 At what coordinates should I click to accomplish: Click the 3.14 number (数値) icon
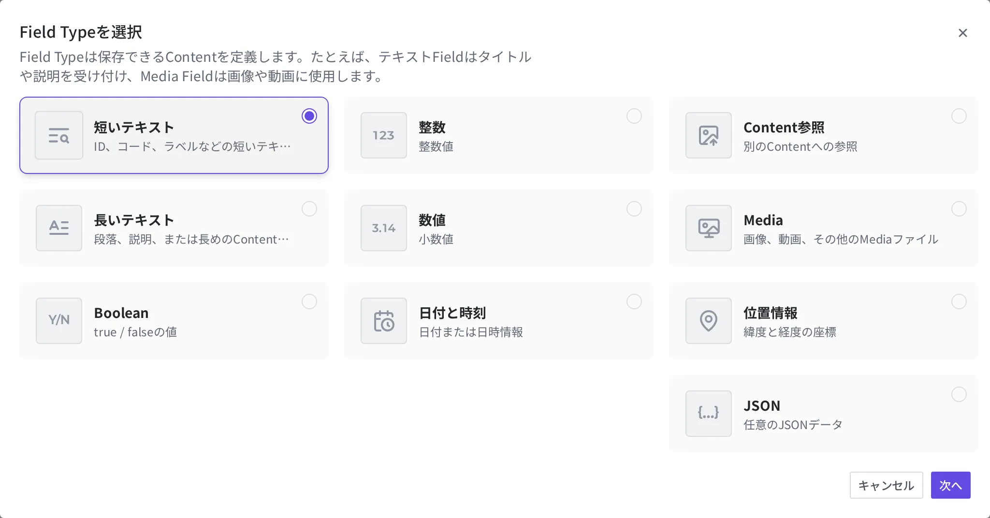(x=384, y=228)
